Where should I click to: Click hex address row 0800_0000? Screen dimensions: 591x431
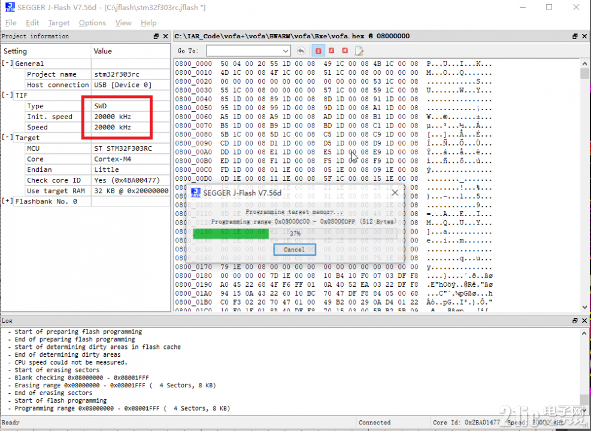click(194, 63)
